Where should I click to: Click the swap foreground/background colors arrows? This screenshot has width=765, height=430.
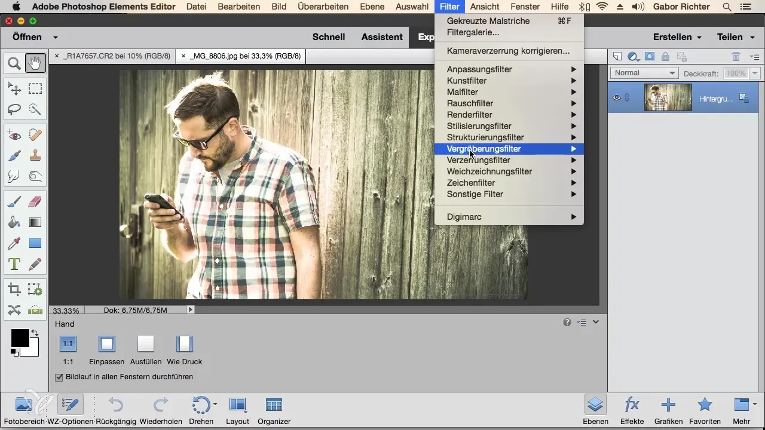(x=35, y=333)
